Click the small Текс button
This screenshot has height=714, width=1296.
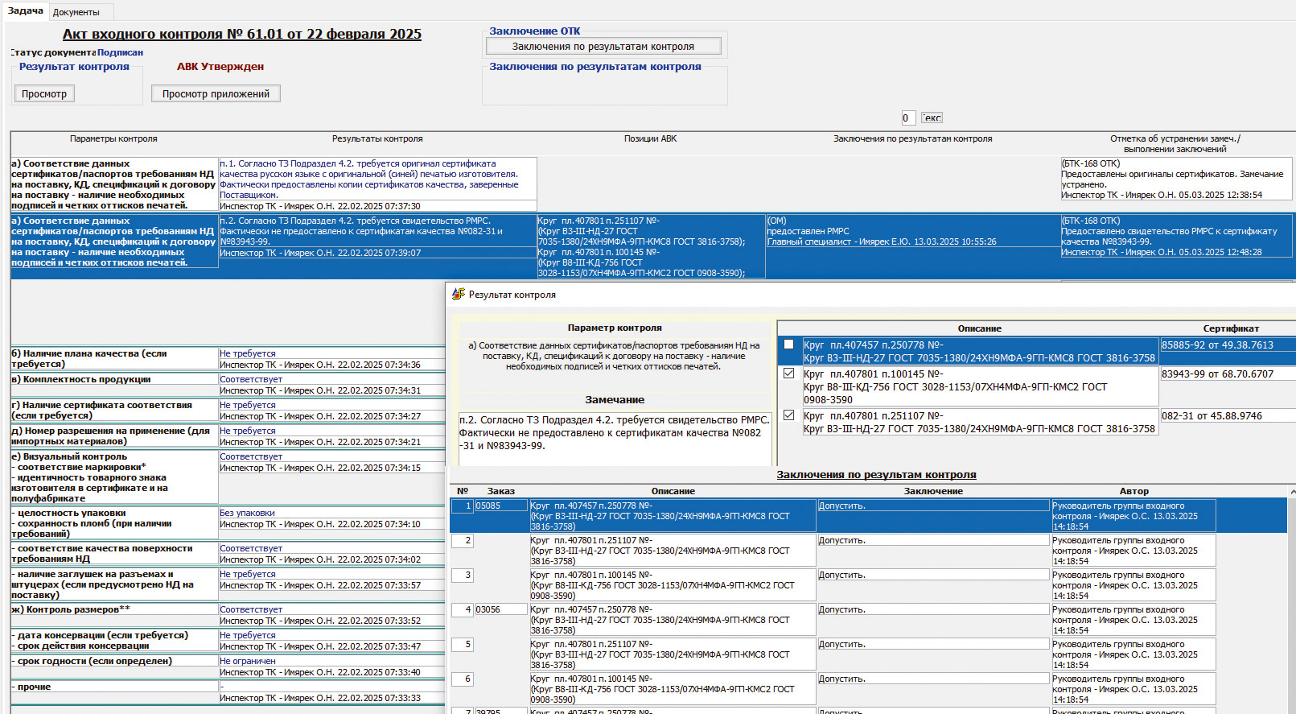[932, 118]
